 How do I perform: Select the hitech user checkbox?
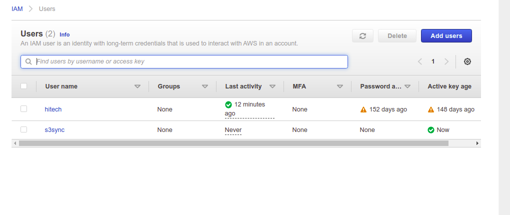coord(23,109)
